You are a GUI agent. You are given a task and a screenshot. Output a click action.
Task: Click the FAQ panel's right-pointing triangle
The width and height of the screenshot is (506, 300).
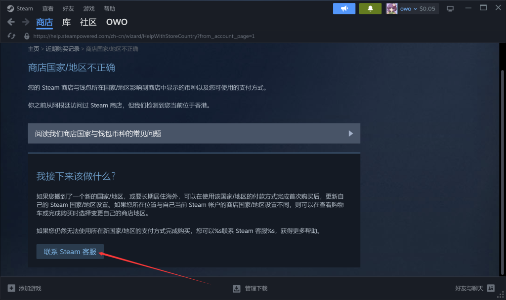pos(350,133)
